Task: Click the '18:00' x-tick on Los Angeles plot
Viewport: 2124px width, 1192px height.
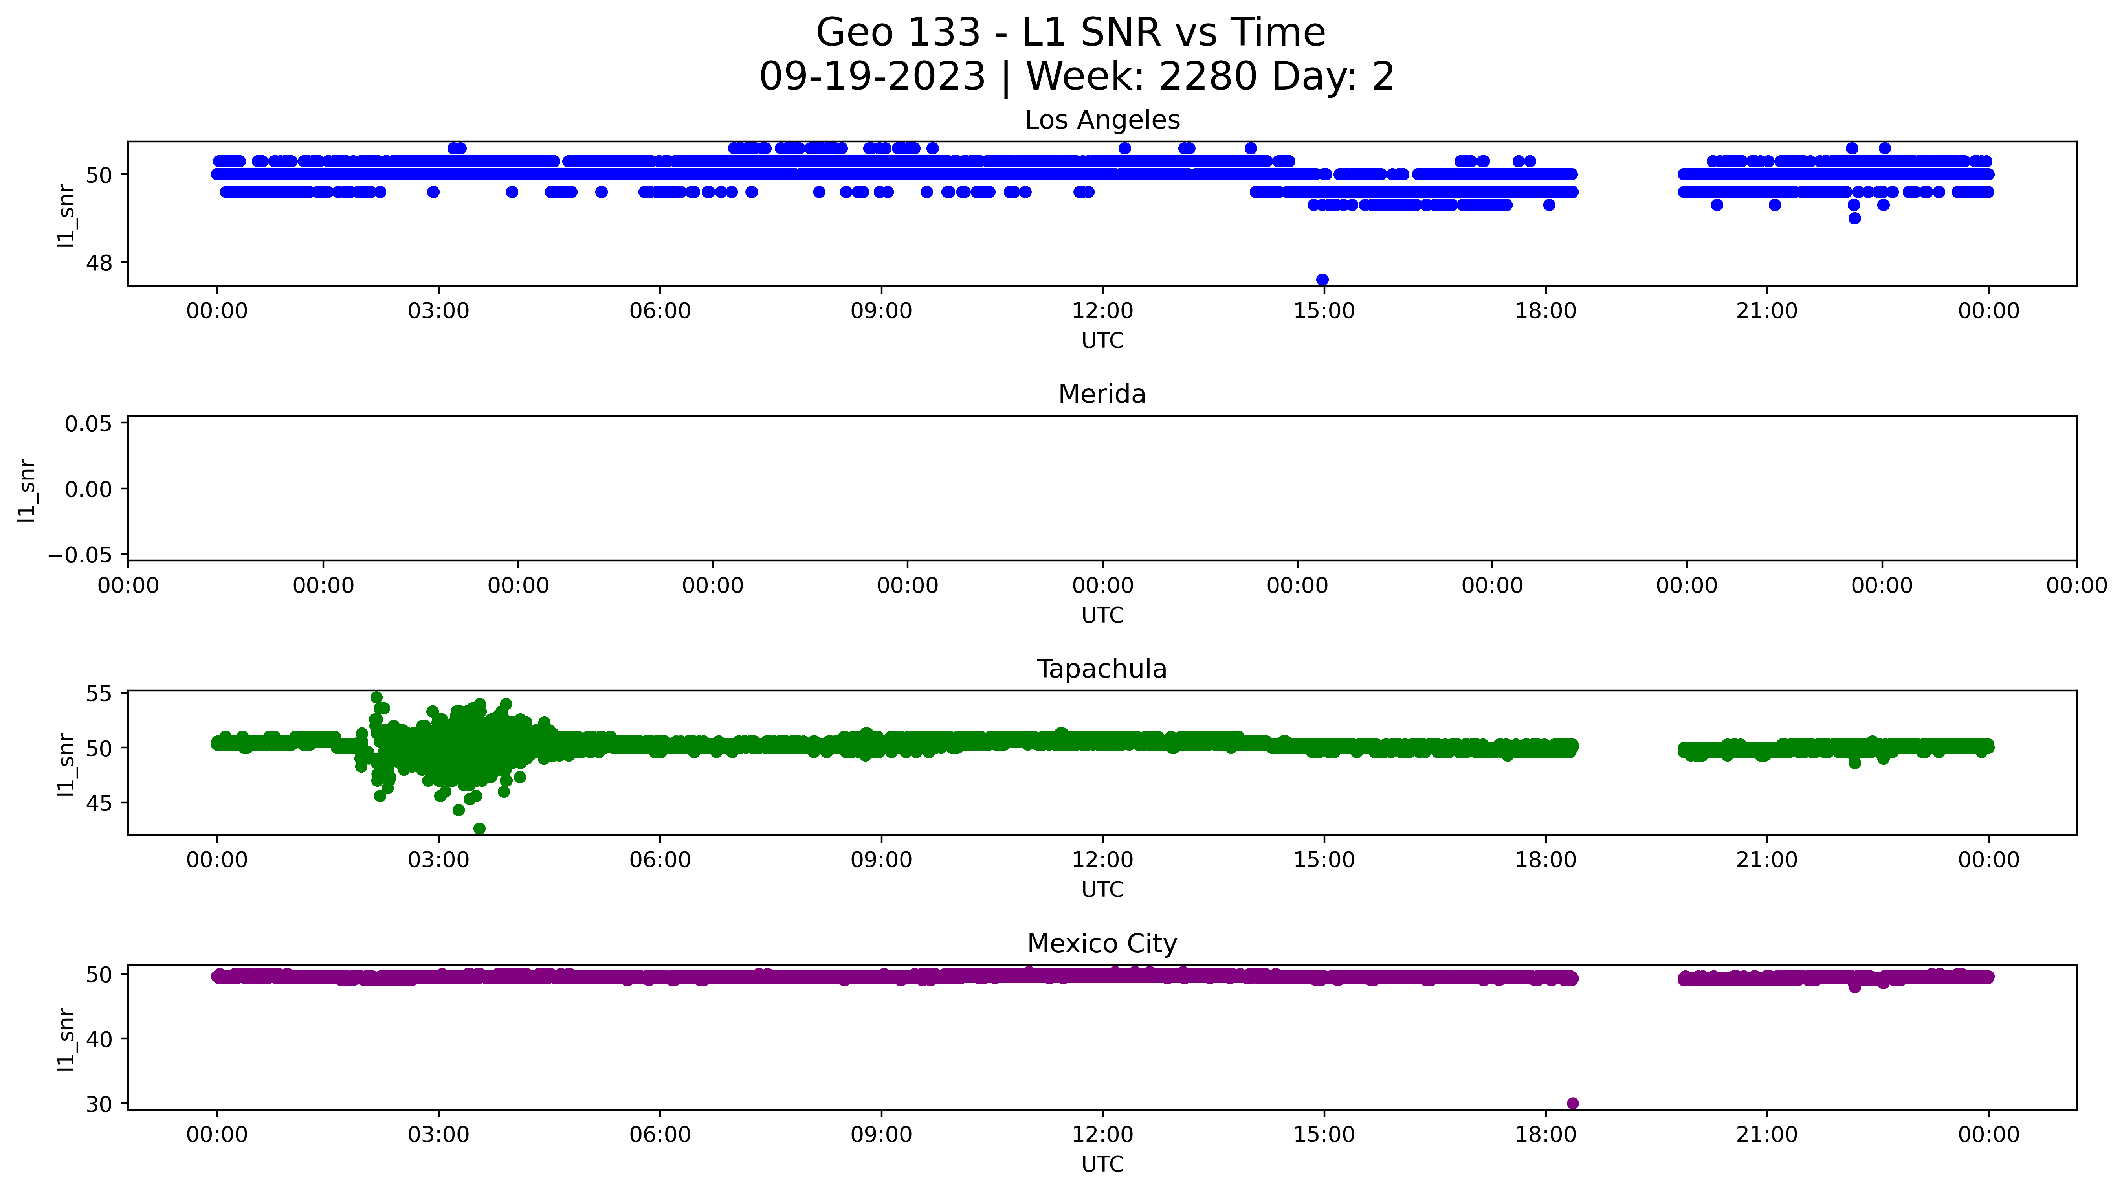Action: (1546, 311)
